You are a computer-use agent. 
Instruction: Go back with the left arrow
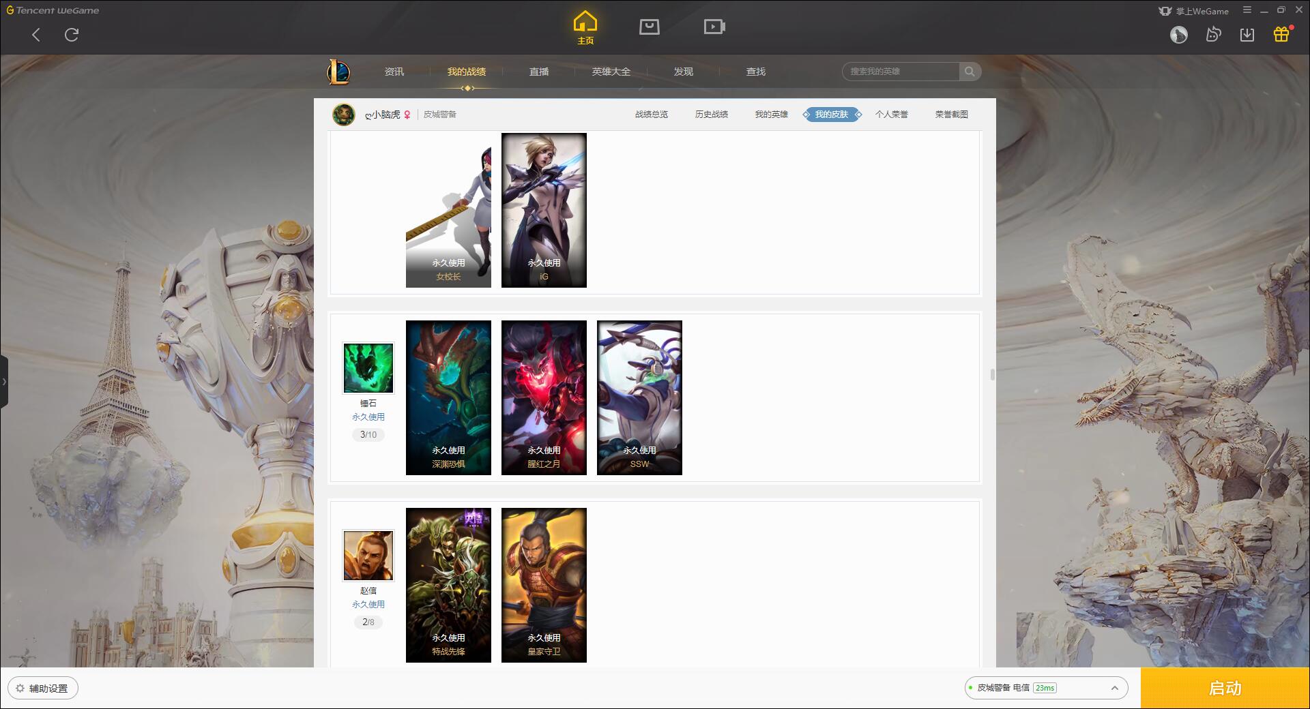(x=36, y=35)
